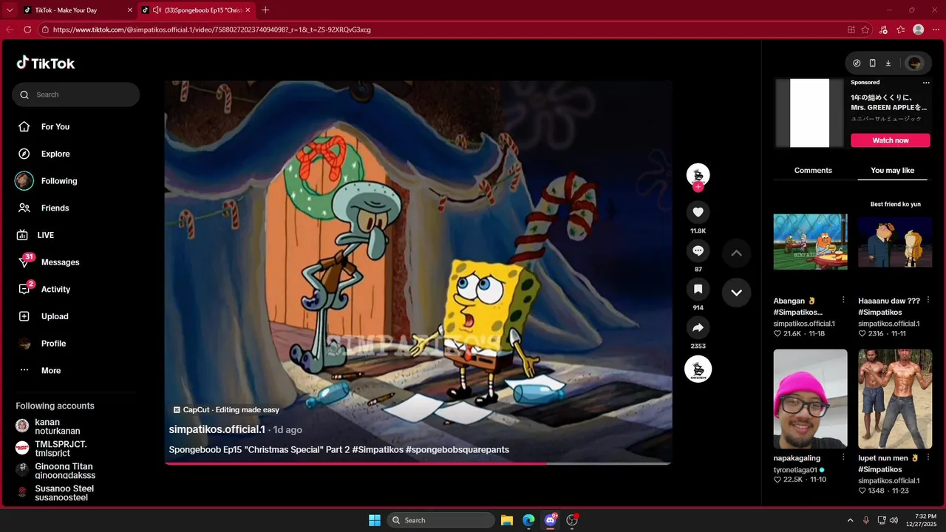Open options for the Abangan video

[843, 300]
